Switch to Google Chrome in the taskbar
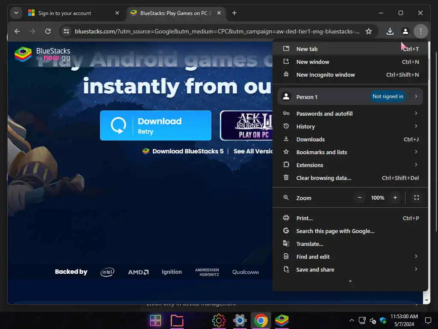Screen dimensions: 438x329 tap(260, 320)
